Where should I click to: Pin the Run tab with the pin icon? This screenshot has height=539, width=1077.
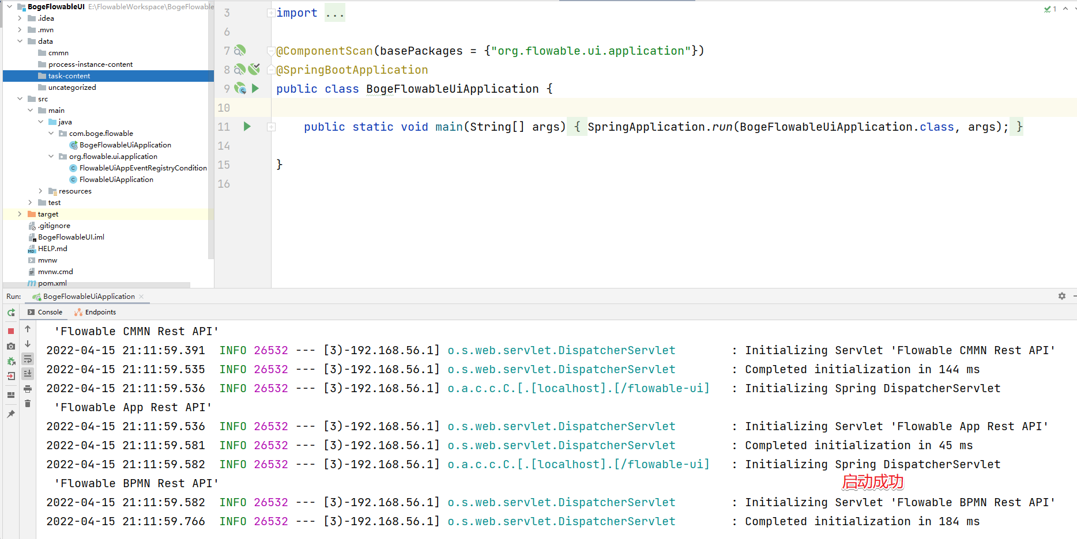point(11,414)
